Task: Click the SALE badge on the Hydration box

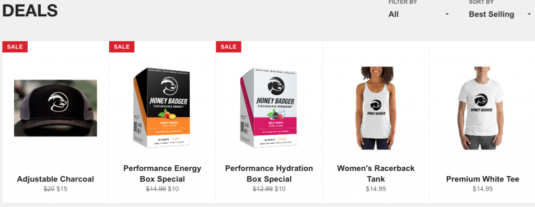Action: coord(229,47)
